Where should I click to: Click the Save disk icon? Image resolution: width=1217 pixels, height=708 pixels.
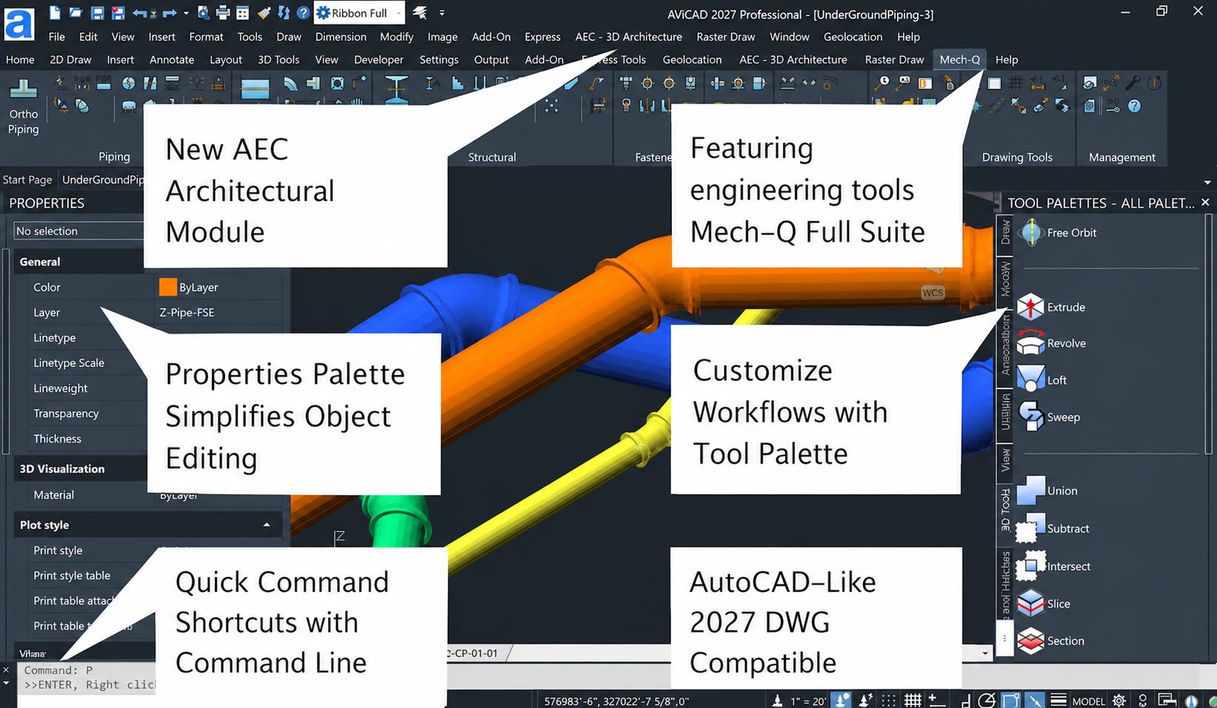97,13
